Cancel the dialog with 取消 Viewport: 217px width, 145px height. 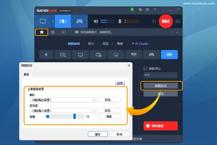[119, 134]
